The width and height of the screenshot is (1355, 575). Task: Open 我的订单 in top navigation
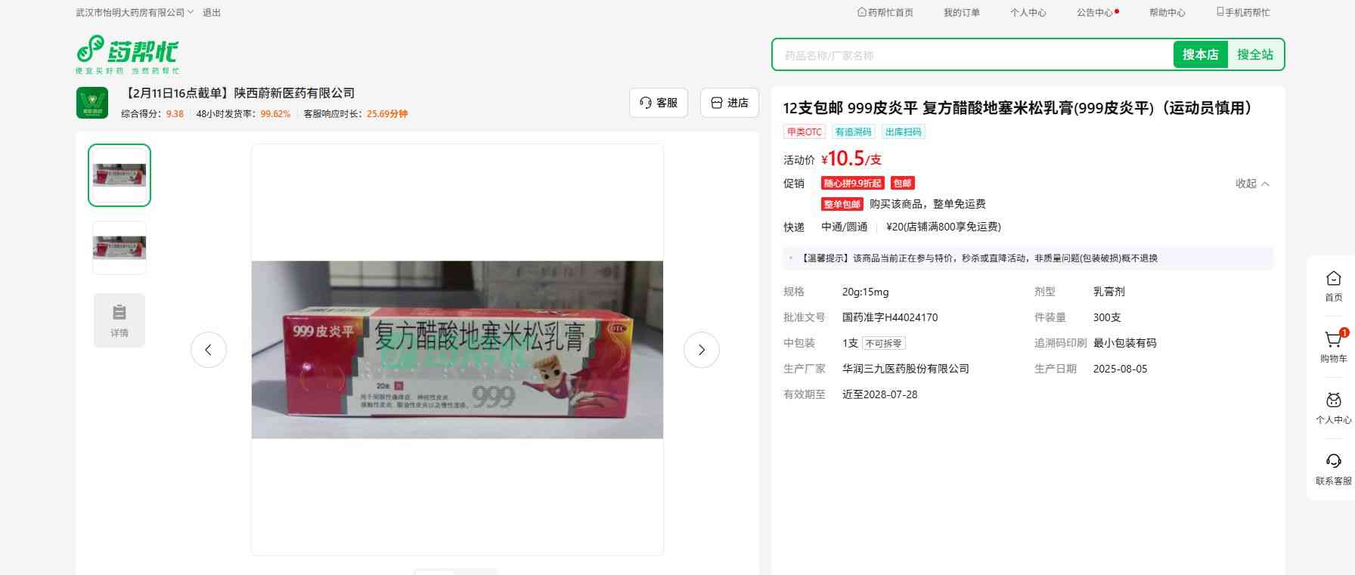[961, 13]
